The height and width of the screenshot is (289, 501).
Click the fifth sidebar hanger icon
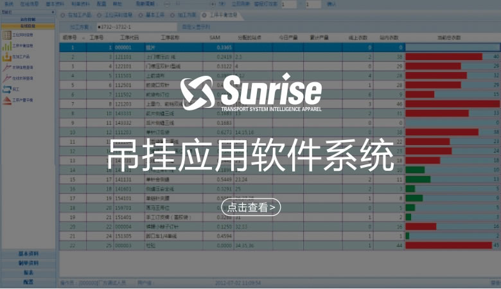pos(7,78)
